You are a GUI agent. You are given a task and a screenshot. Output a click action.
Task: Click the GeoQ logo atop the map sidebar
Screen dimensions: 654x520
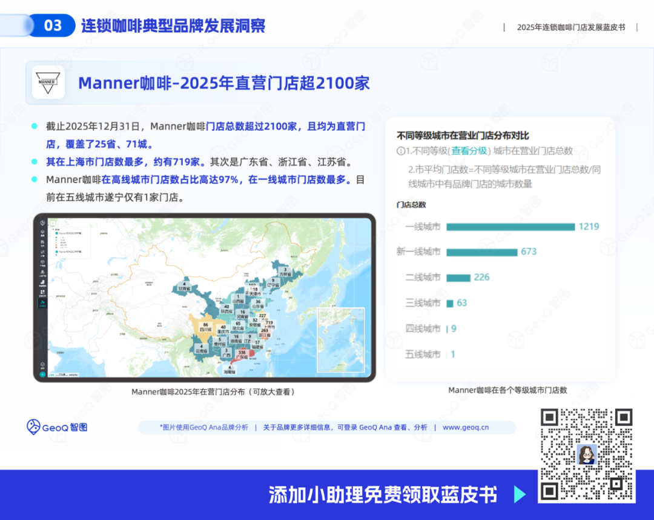(42, 222)
